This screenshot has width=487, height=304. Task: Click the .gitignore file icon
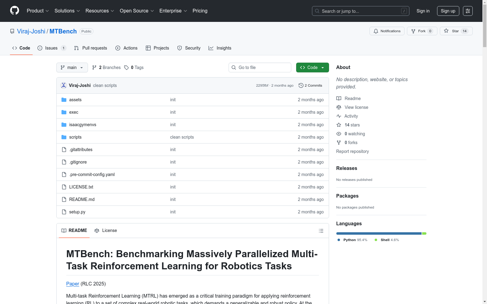click(x=64, y=162)
